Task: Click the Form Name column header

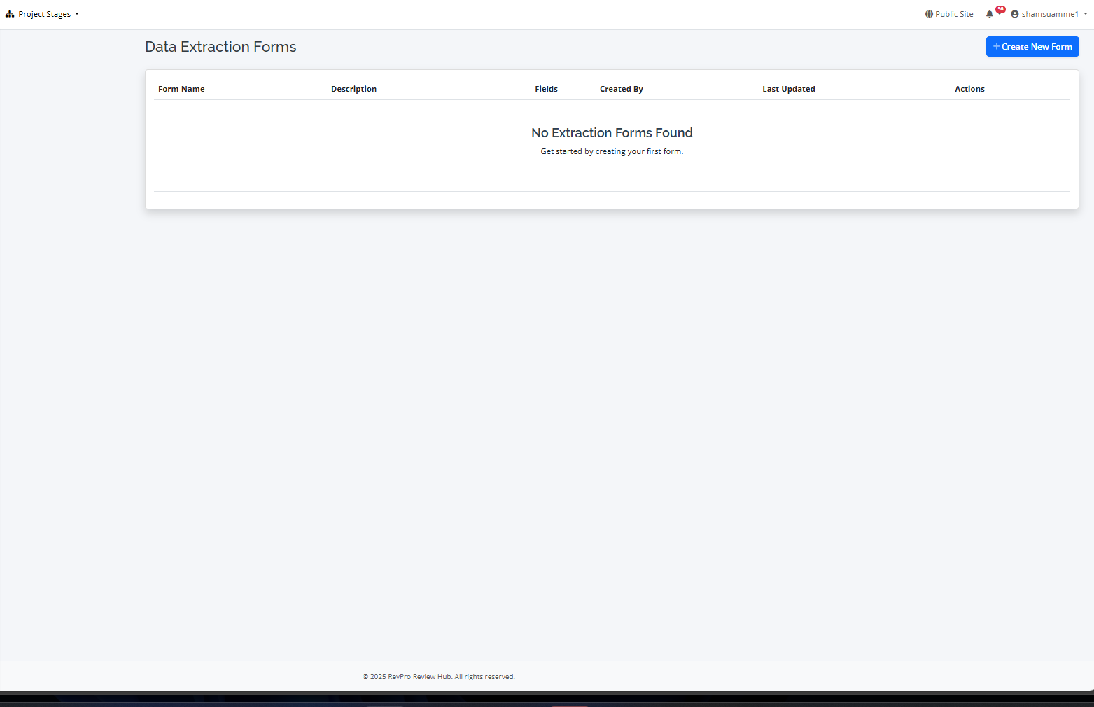Action: (181, 89)
